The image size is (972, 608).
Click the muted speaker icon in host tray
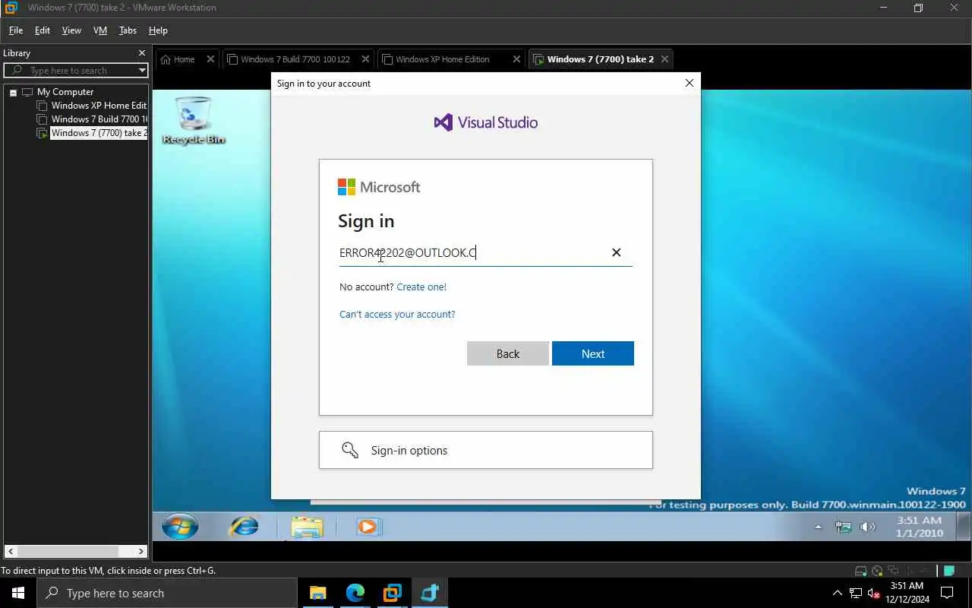click(x=873, y=593)
